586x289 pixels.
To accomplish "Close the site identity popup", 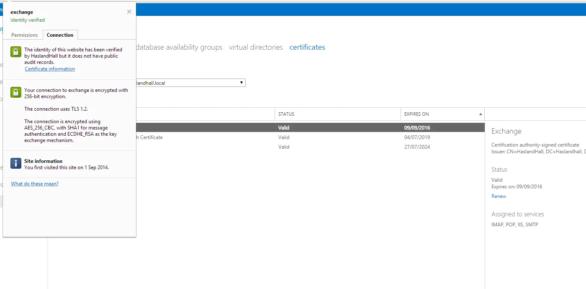I will [129, 12].
